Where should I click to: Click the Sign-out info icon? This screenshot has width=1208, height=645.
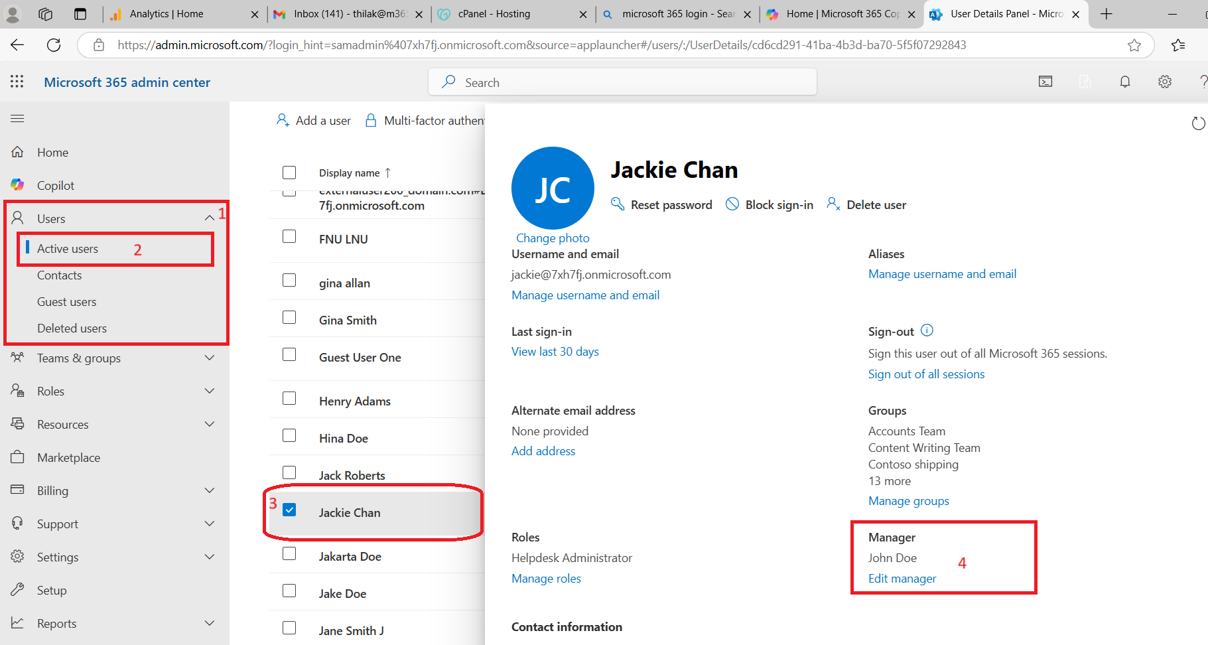[x=927, y=330]
